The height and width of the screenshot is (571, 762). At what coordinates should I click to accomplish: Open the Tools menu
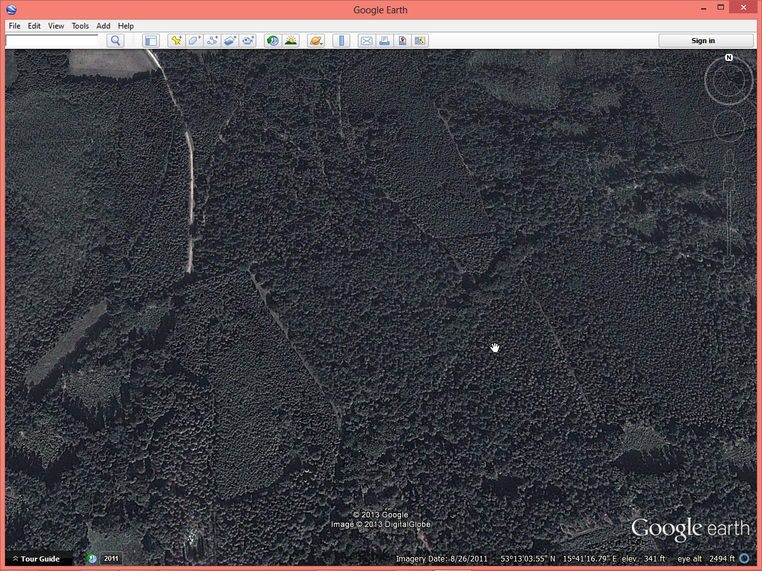[80, 26]
